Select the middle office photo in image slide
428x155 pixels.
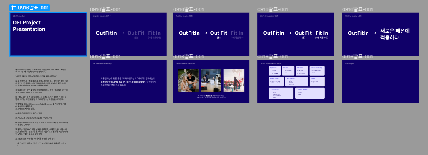(x=211, y=80)
